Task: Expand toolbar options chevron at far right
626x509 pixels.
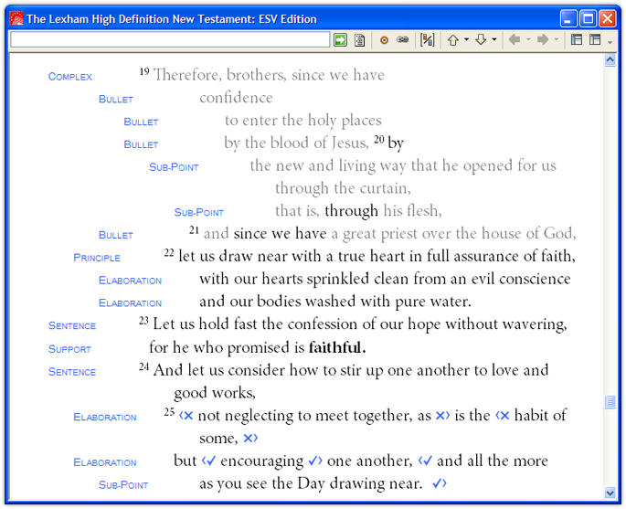Action: (610, 41)
